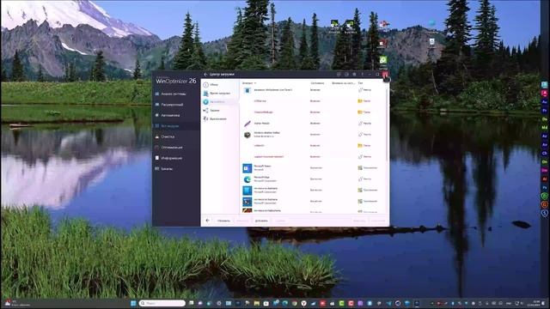Click the Microsoft Teams app icon
The image size is (550, 309).
pyautogui.click(x=247, y=168)
